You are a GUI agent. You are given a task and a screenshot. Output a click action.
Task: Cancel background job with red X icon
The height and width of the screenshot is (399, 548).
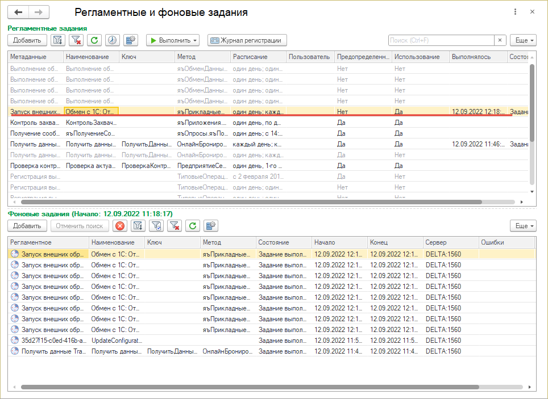[120, 226]
